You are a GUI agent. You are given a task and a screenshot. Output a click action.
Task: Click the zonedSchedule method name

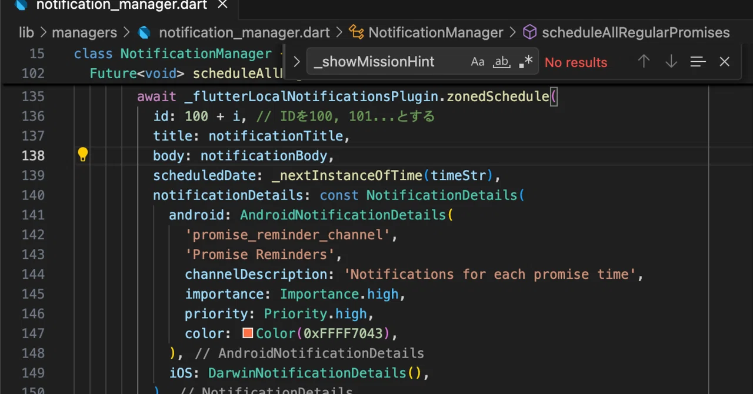pos(498,96)
